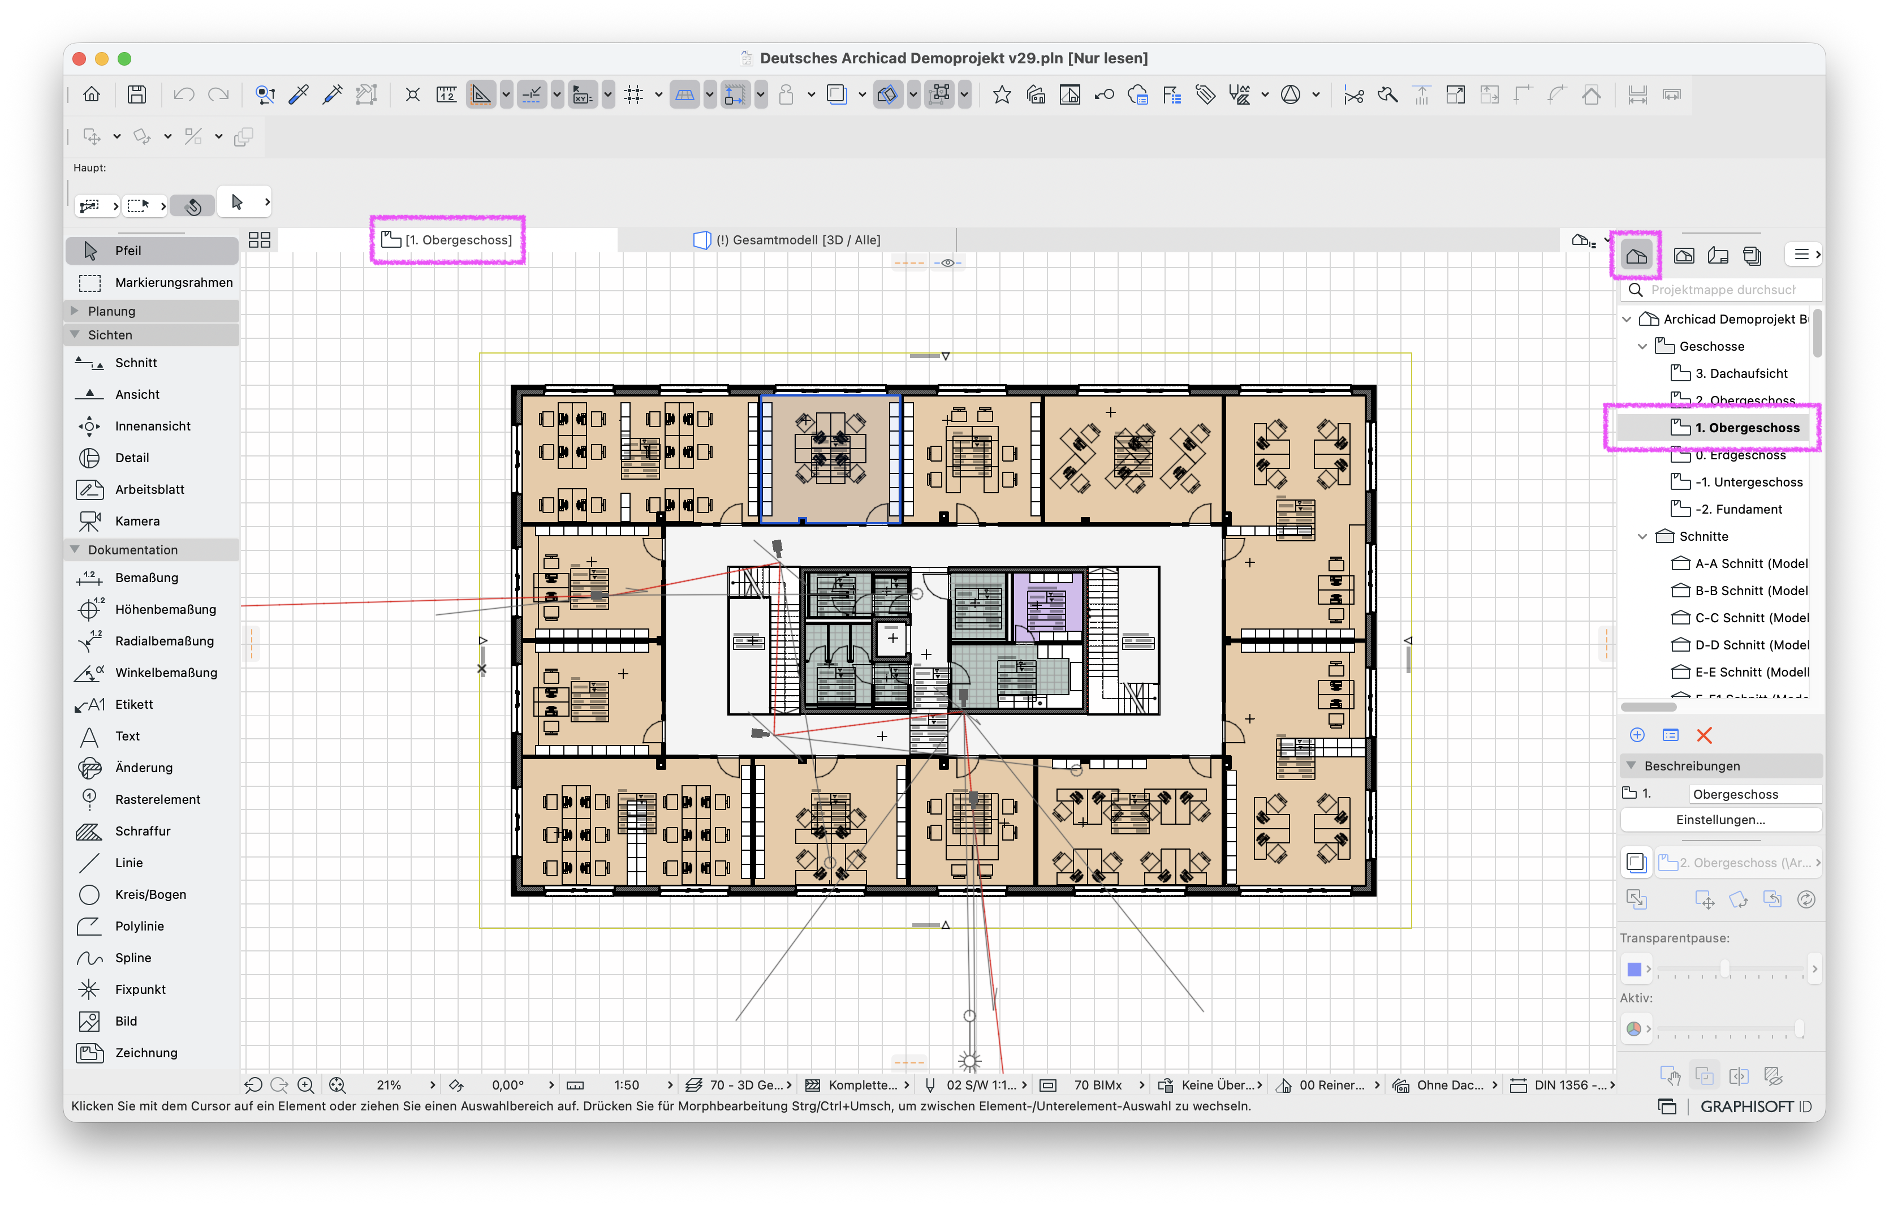
Task: Toggle the trace reference icon in toolbar
Action: pos(837,95)
